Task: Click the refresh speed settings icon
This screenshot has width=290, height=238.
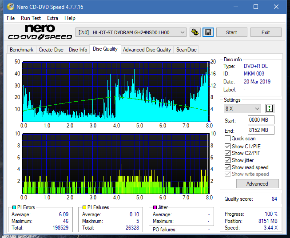Action: coord(270,108)
